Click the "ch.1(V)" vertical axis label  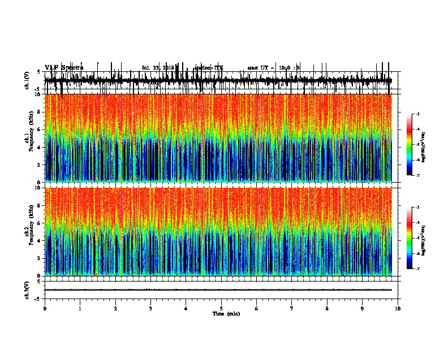27,80
